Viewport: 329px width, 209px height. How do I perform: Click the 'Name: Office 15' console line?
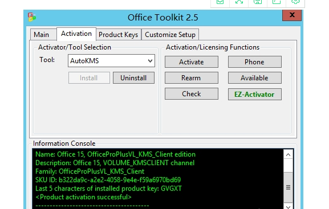point(115,154)
